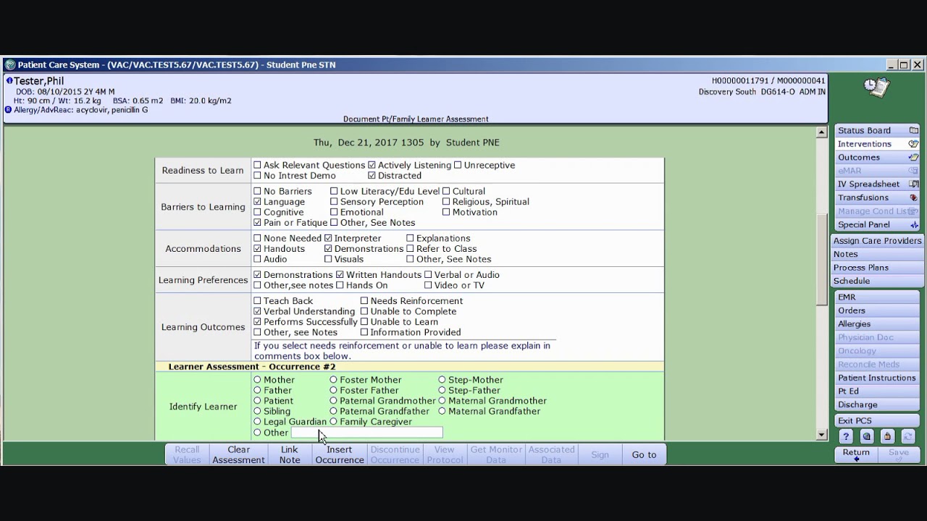Viewport: 927px width, 521px height.
Task: Click Link Note button
Action: tap(290, 454)
